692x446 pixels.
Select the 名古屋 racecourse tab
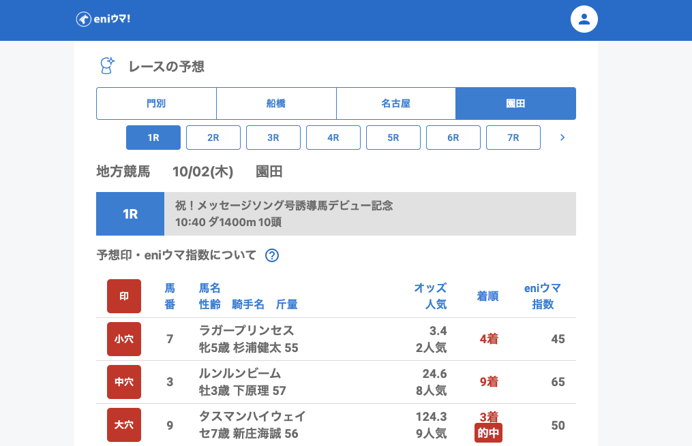[396, 103]
